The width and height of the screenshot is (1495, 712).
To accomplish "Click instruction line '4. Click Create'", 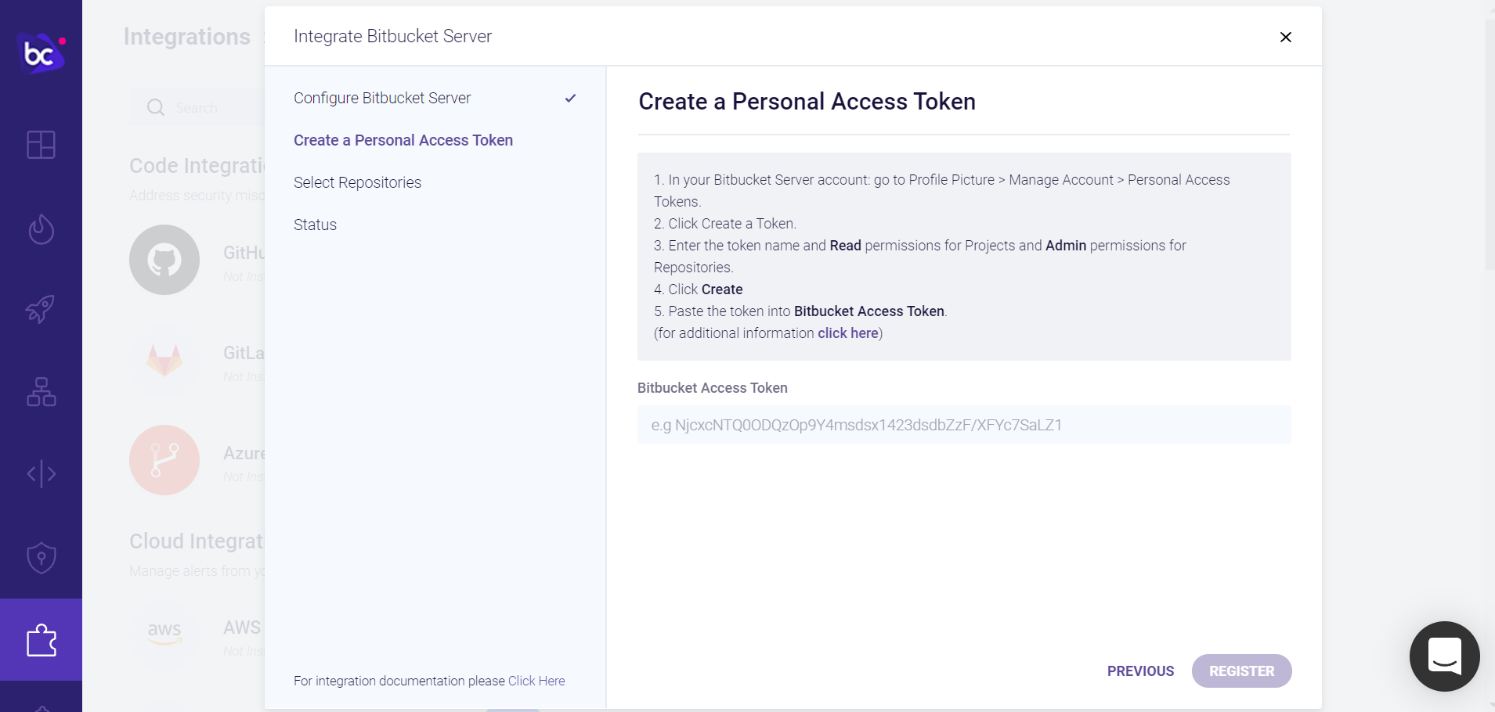I will click(698, 289).
